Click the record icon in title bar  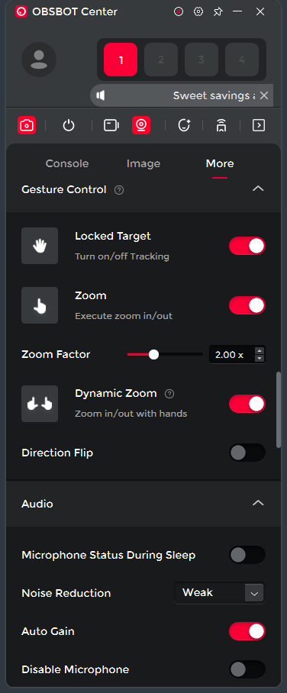(x=178, y=11)
